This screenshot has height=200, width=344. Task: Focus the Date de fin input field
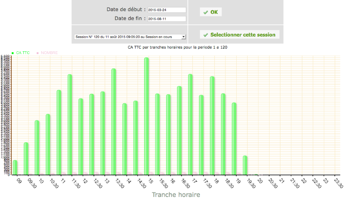pos(166,19)
